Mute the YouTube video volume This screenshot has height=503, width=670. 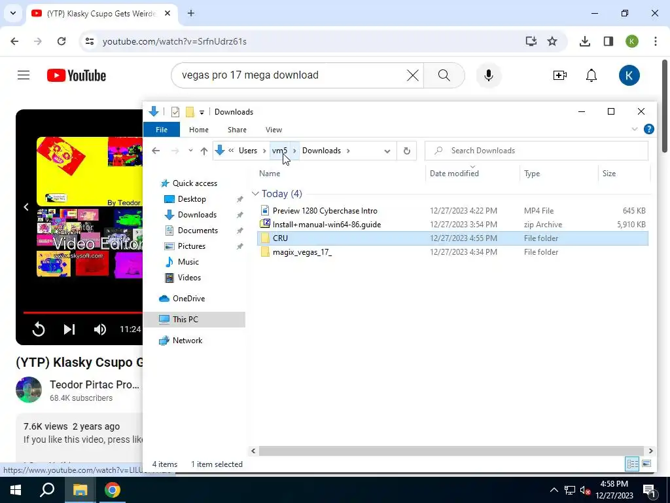100,329
